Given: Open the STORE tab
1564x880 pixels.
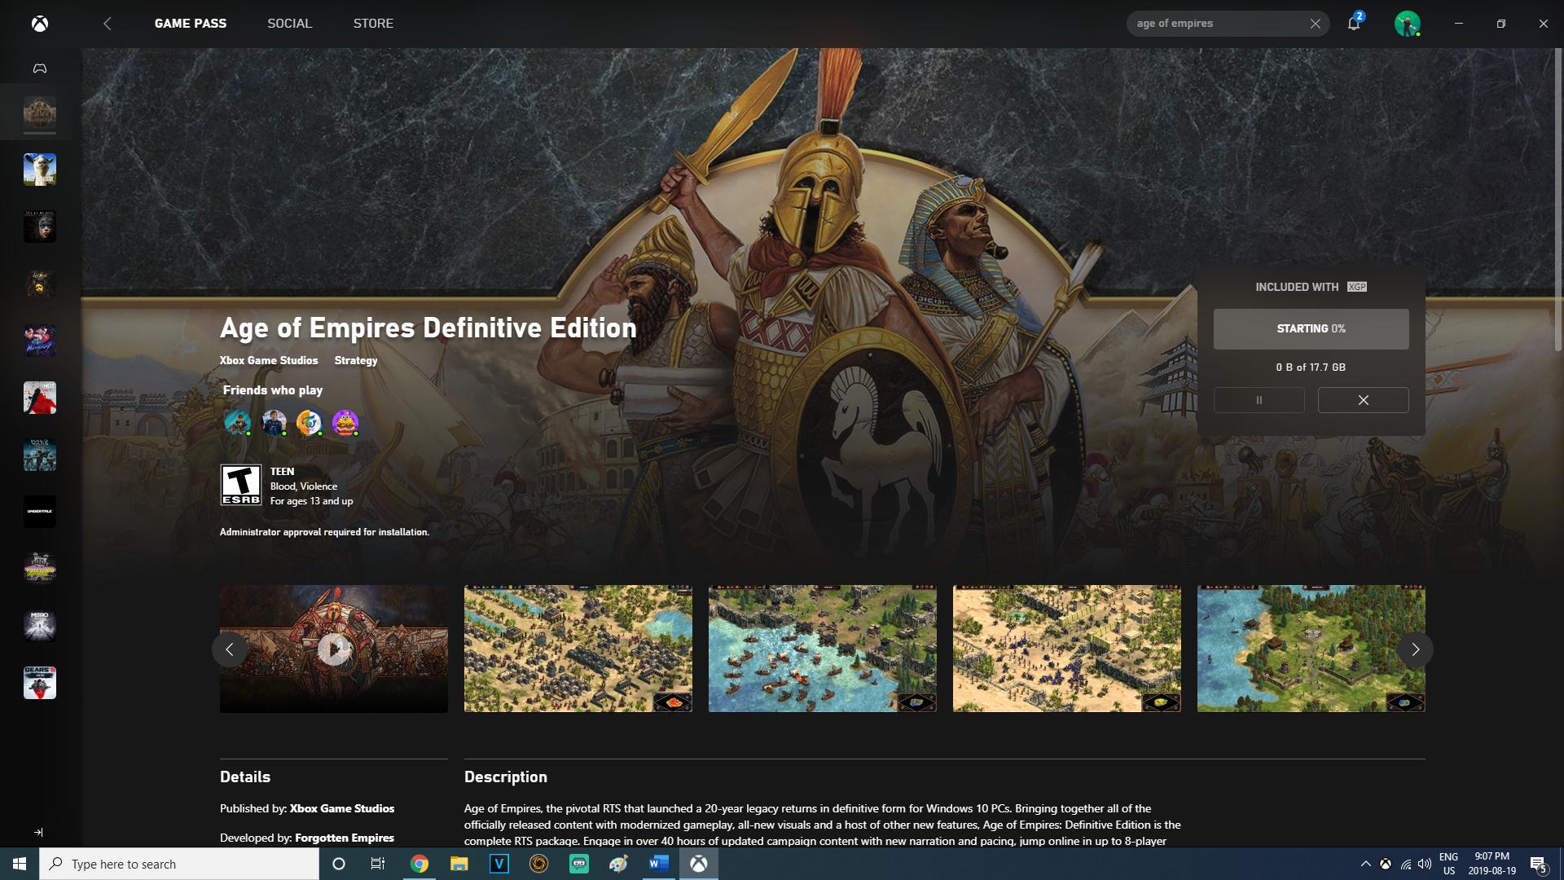Looking at the screenshot, I should point(373,24).
